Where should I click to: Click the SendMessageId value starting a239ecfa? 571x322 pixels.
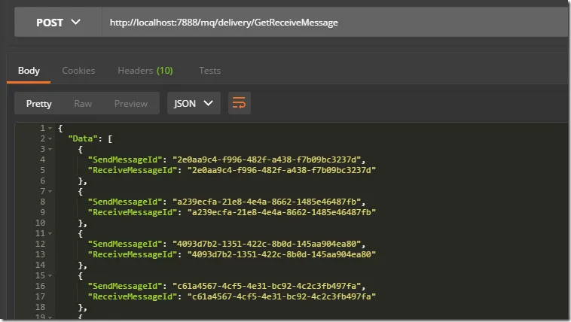pos(267,202)
